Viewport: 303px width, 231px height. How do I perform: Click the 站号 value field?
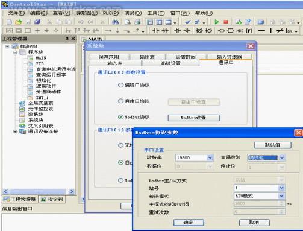click(256, 188)
